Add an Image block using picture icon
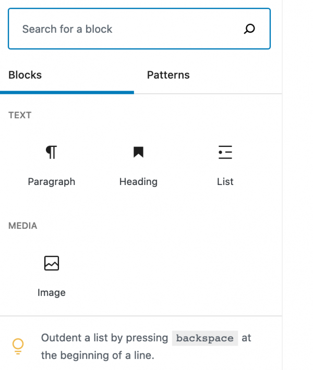Screen dimensions: 313x370 click(52, 263)
